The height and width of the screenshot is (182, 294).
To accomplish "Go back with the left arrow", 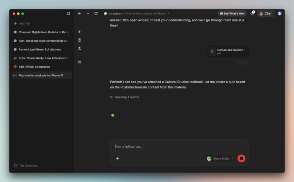I will coord(80,13).
